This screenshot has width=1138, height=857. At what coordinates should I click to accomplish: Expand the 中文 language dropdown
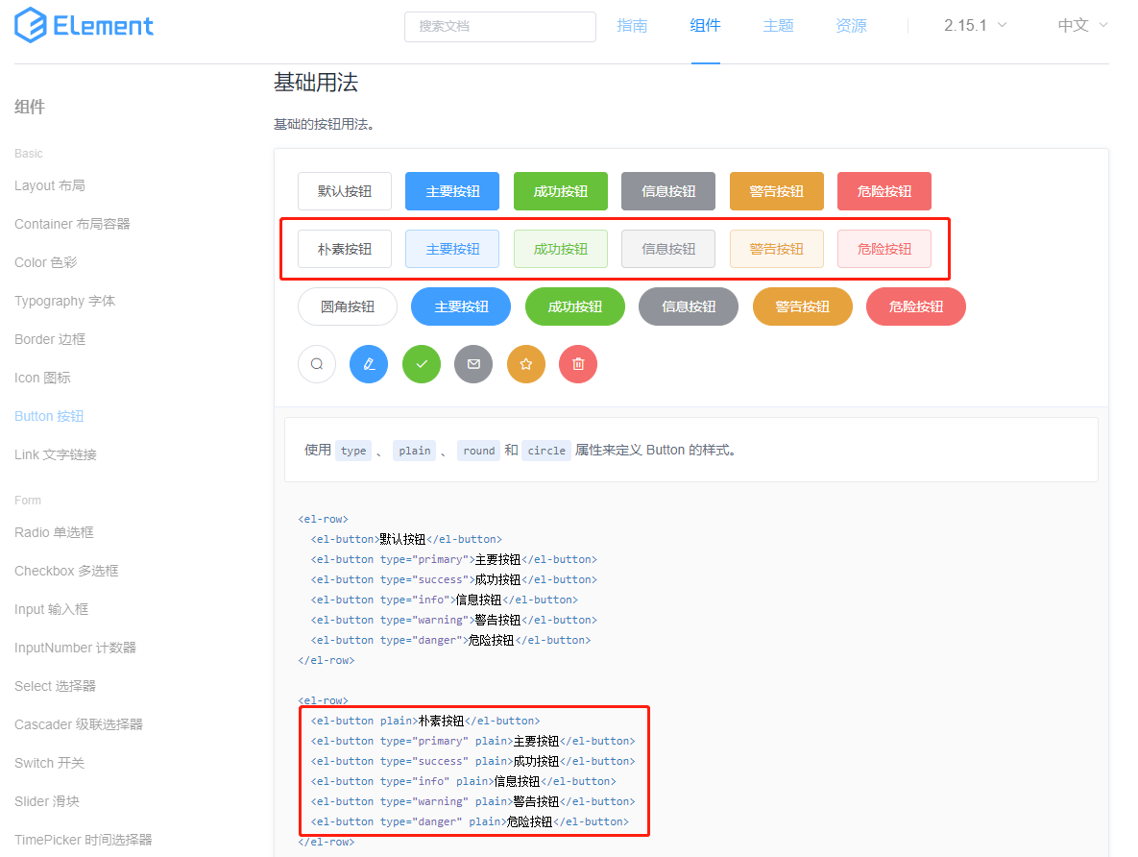tap(1082, 25)
